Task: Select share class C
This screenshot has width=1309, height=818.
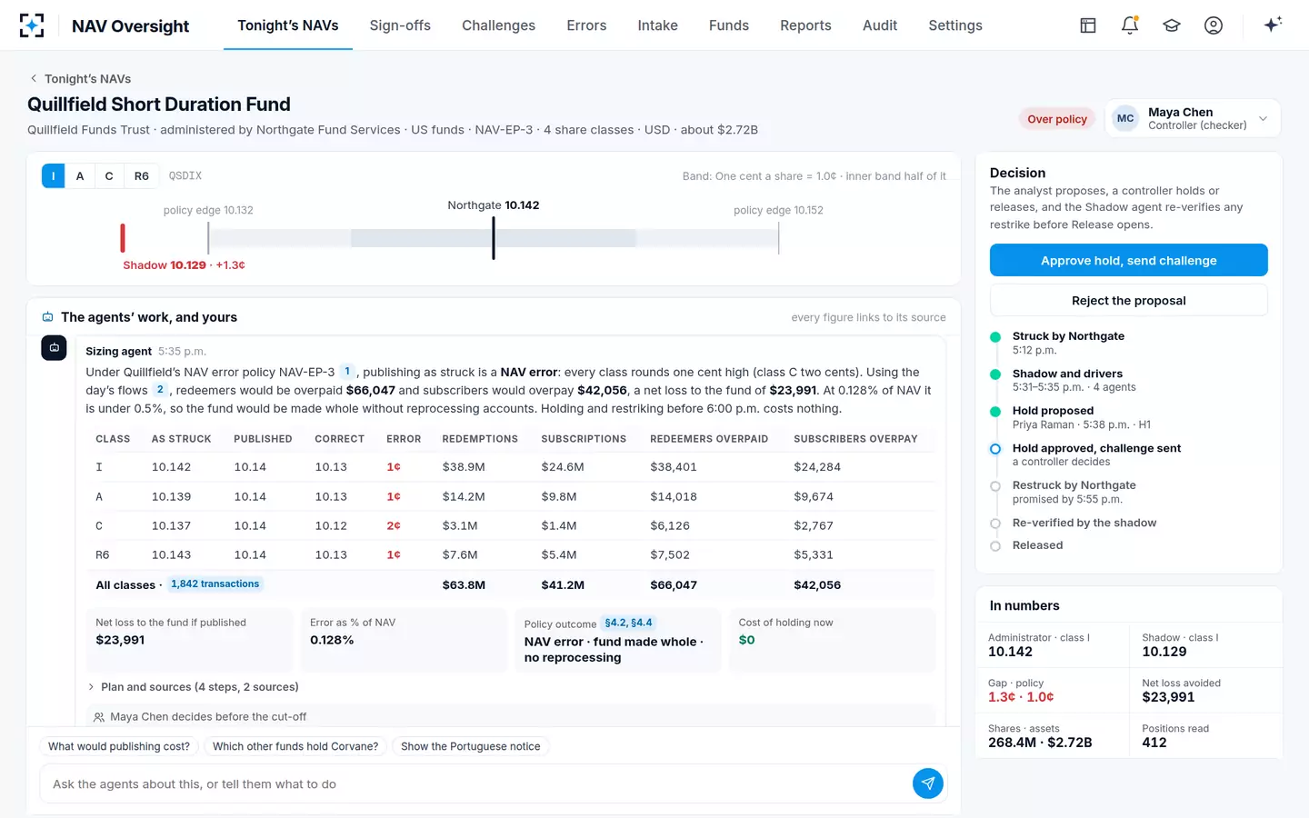Action: tap(109, 176)
